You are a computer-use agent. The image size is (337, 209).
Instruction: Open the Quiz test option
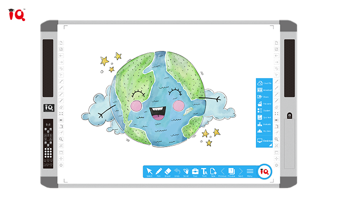(x=264, y=117)
